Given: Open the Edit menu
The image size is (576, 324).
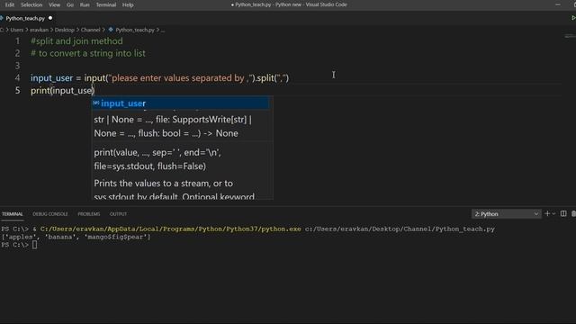Looking at the screenshot, I should (10, 4).
